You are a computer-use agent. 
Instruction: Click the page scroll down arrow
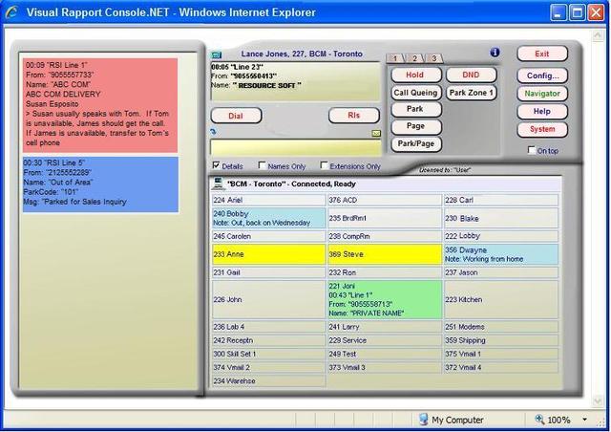tap(598, 400)
